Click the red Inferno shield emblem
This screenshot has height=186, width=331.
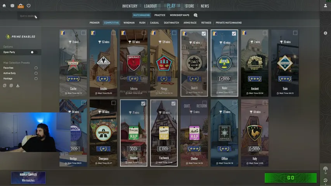coord(133,63)
